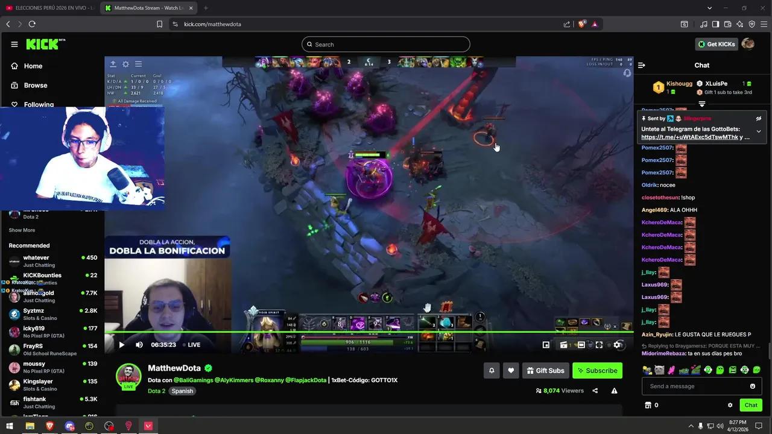Expand the chat sidebar toggle arrow
This screenshot has height=434, width=772.
pos(641,65)
